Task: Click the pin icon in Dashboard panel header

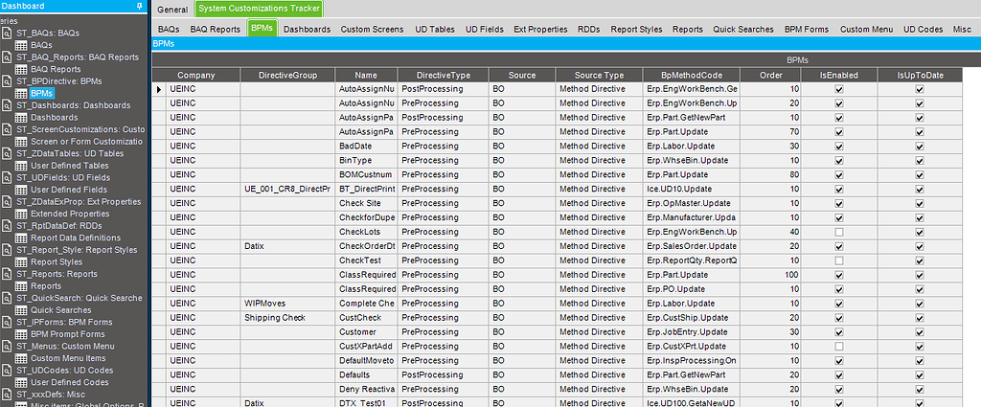Action: point(140,6)
